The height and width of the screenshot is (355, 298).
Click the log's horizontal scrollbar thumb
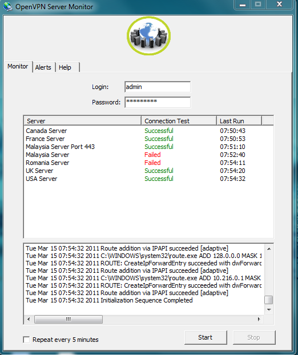pos(69,319)
